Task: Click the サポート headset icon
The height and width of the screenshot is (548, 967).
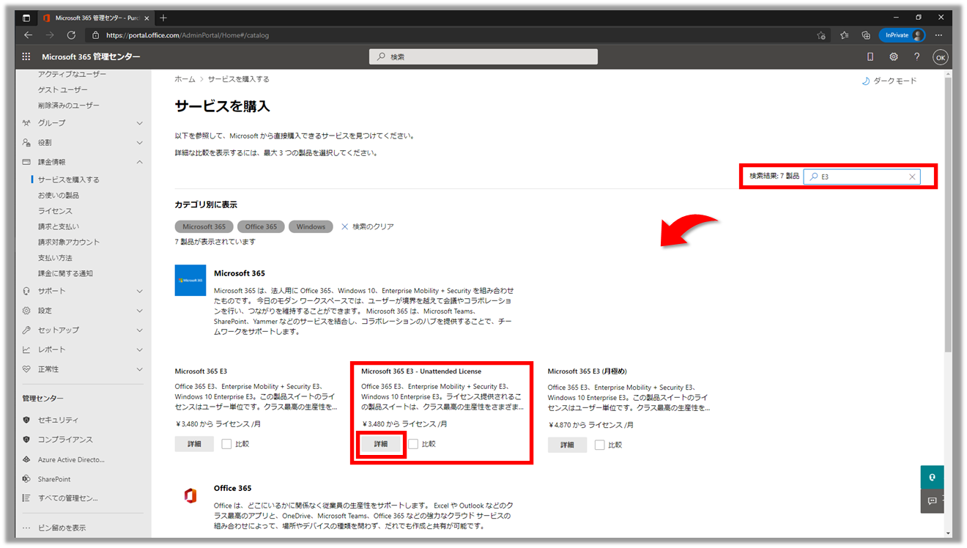Action: pos(26,291)
